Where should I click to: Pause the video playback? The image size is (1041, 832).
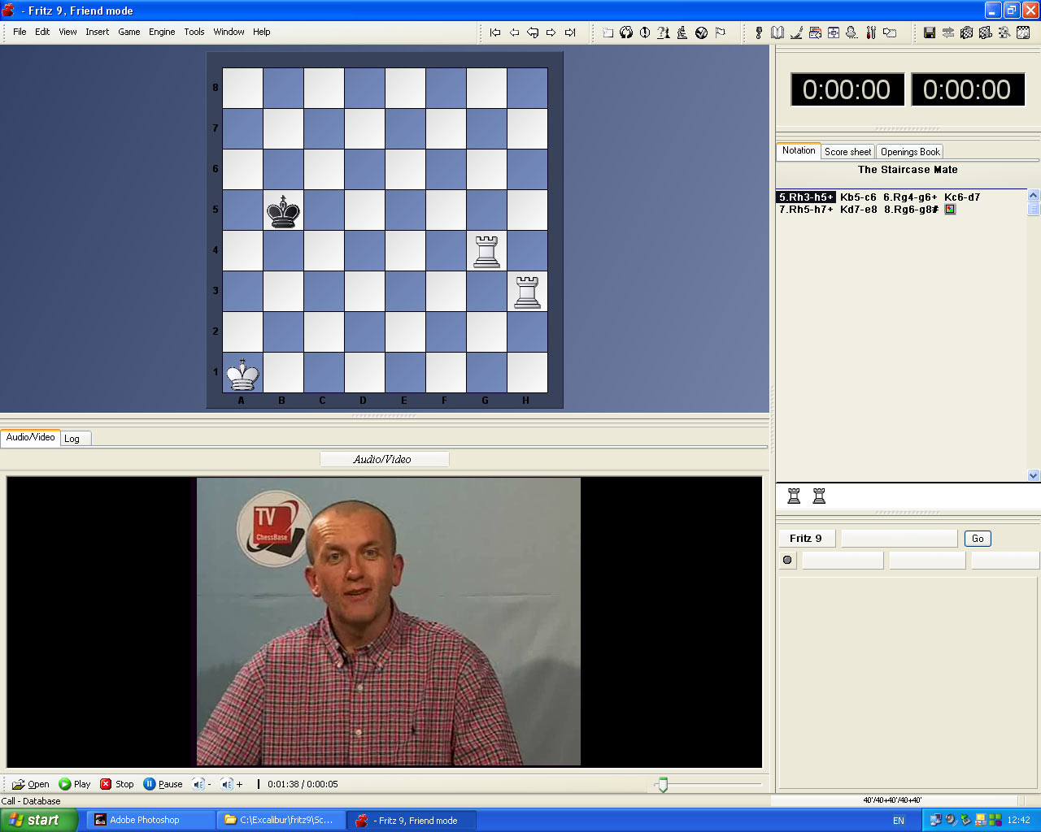point(163,784)
